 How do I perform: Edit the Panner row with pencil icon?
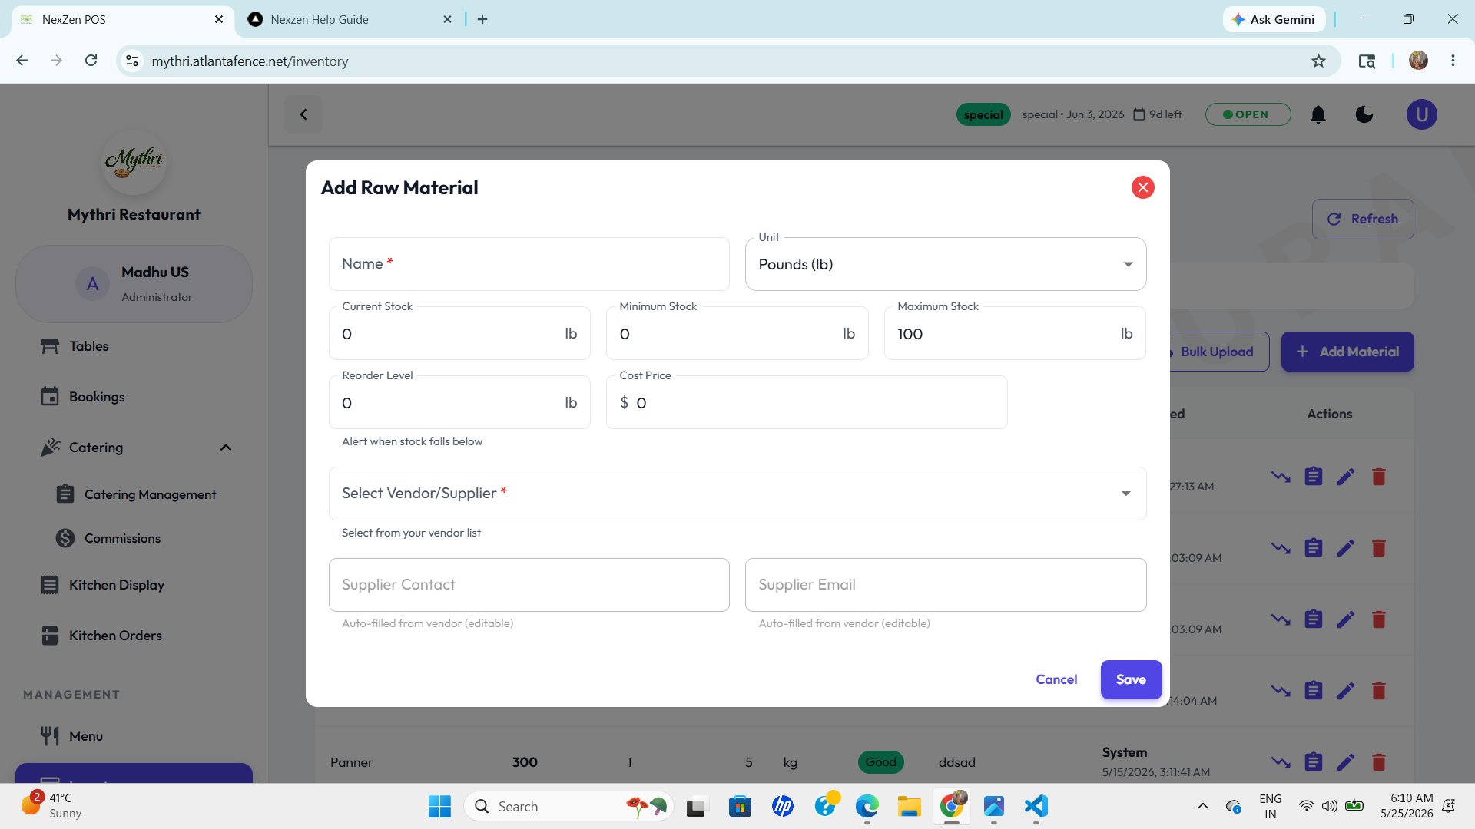tap(1345, 762)
